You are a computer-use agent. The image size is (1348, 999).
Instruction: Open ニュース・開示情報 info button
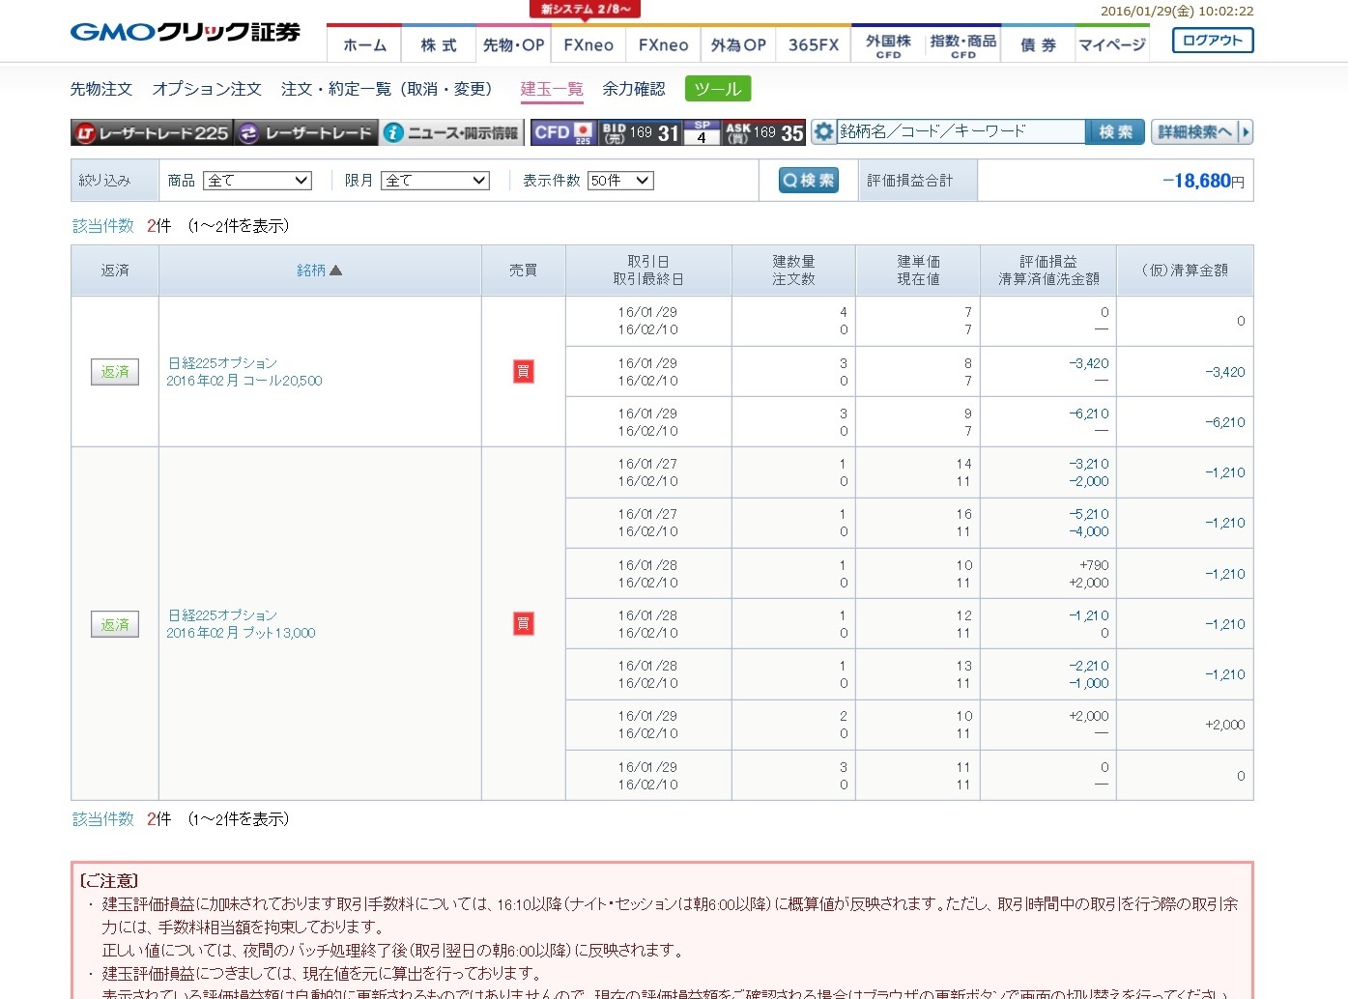point(451,133)
